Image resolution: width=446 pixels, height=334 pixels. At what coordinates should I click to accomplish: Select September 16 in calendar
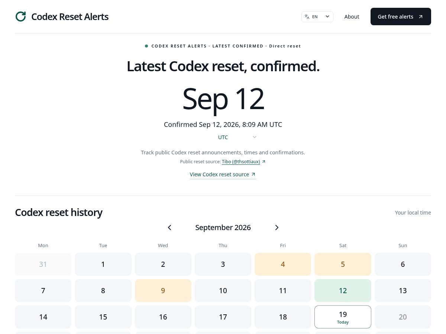coord(163,317)
